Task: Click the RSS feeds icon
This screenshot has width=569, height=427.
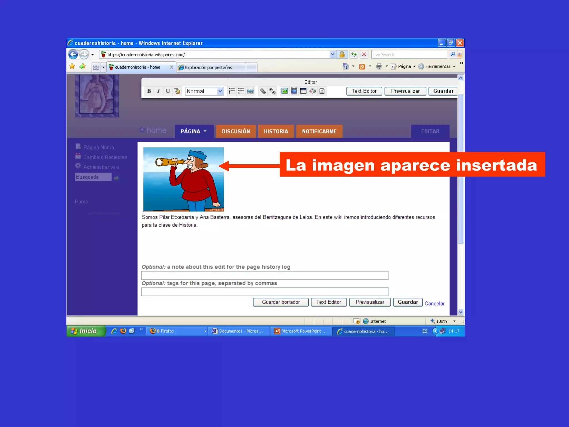Action: coord(362,66)
